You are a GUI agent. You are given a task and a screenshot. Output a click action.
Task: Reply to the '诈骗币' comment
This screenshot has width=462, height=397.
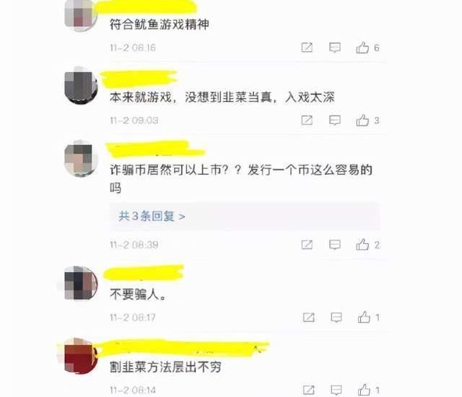[x=335, y=245]
